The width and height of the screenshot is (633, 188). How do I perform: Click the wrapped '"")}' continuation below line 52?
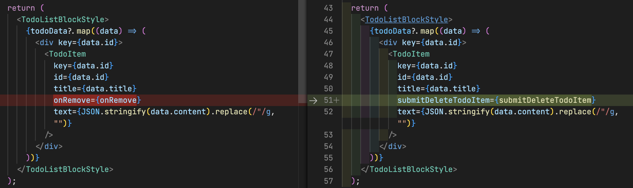tap(407, 123)
